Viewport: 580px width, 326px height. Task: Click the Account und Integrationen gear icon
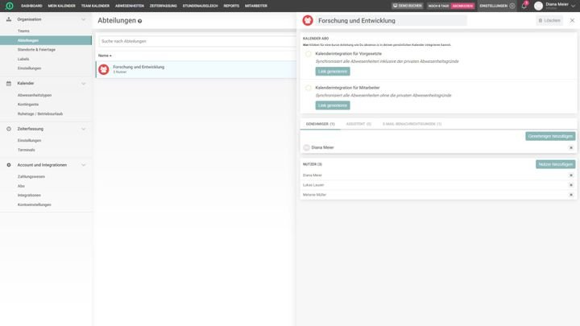tap(9, 165)
